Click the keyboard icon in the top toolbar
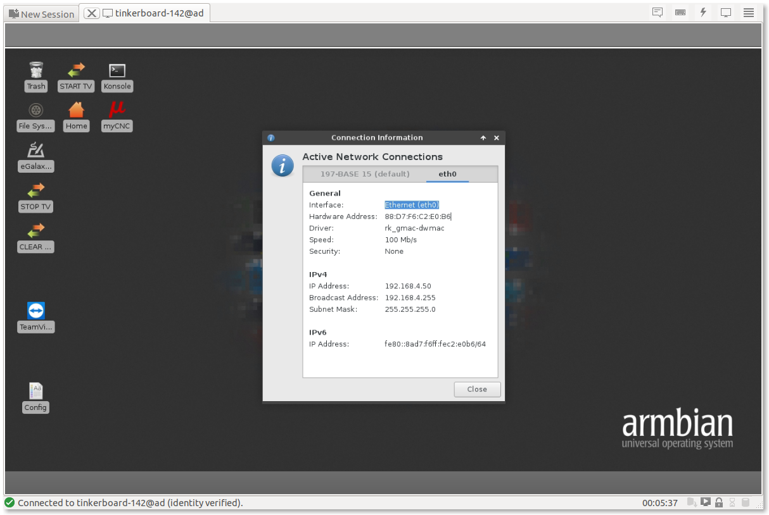 680,13
